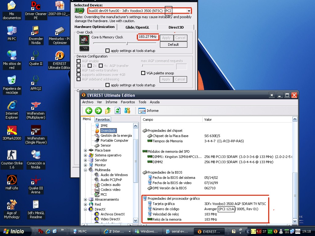Switch to the Direct3D tab
This screenshot has height=236, width=315.
(176, 27)
